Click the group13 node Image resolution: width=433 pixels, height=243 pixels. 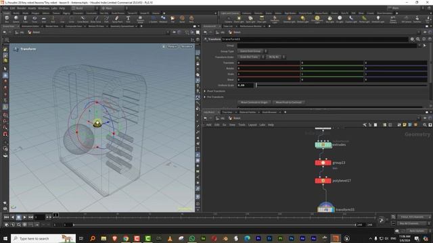click(x=323, y=163)
